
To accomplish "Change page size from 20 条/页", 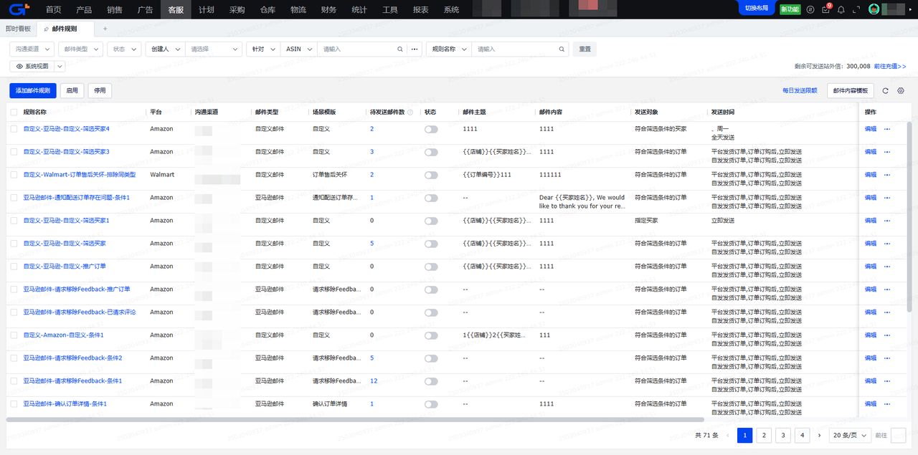I will coord(852,435).
